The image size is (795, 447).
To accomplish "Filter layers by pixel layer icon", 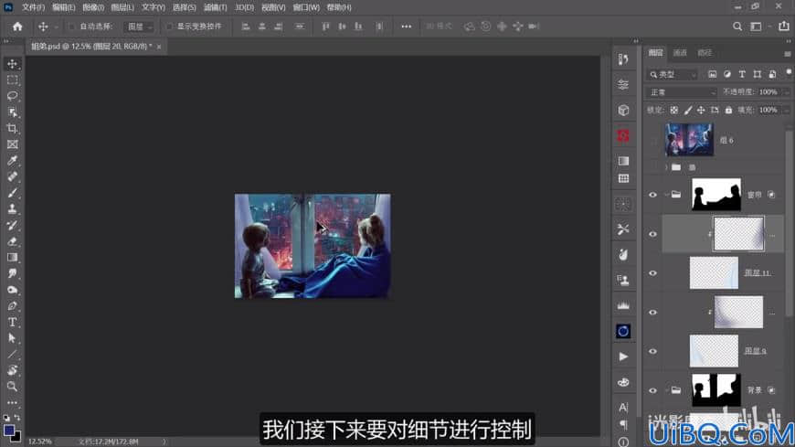I will [x=713, y=74].
